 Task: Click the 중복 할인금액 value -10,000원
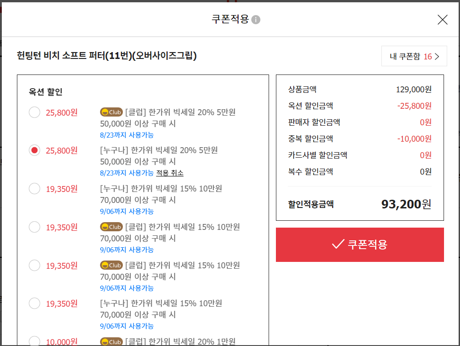tap(414, 138)
